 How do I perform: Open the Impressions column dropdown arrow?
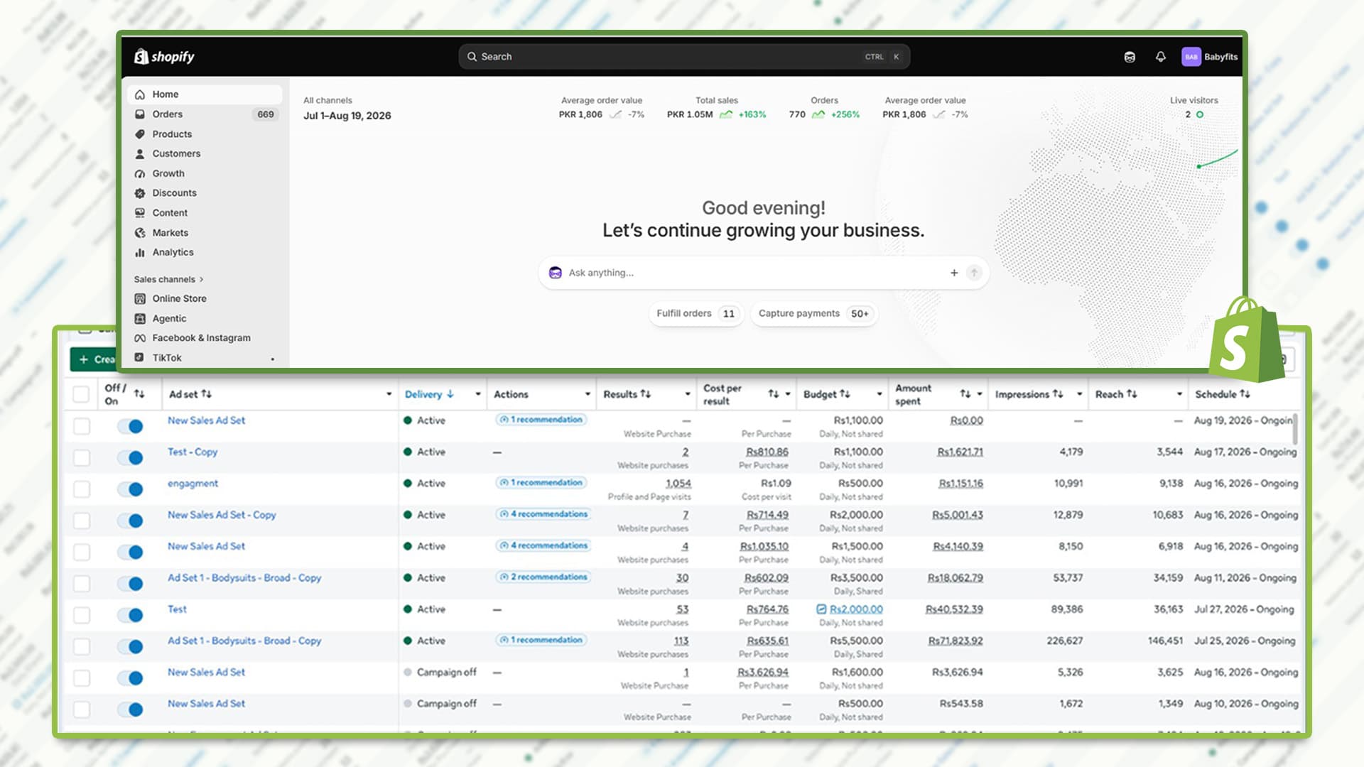pyautogui.click(x=1080, y=394)
